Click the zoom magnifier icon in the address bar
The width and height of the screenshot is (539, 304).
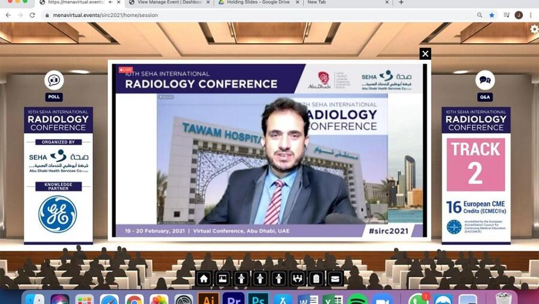tap(480, 15)
